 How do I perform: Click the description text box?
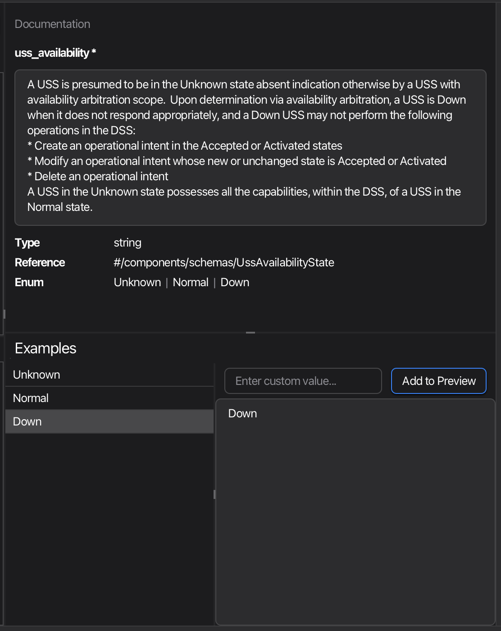click(250, 146)
